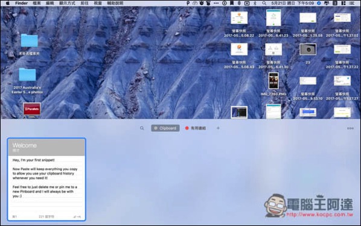Click the three-dot status icon in the menu bar
The height and width of the screenshot is (226, 361).
(x=216, y=3)
